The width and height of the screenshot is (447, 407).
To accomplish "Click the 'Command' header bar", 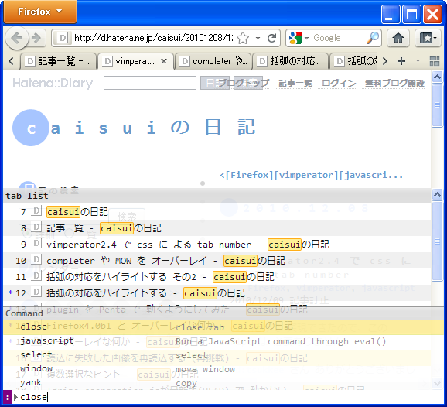I will point(217,313).
